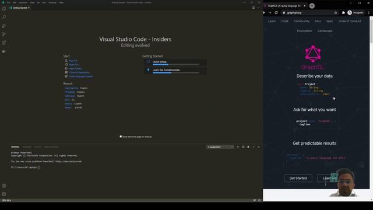Screen dimensions: 373x210
Task: Click Code of Conduct navigation link
Action: click(x=350, y=21)
